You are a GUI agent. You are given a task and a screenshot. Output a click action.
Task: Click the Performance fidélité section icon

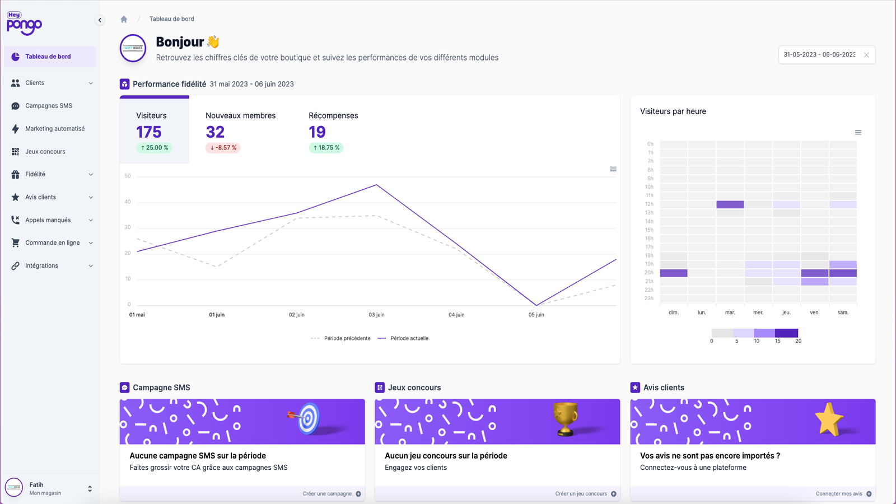[125, 84]
